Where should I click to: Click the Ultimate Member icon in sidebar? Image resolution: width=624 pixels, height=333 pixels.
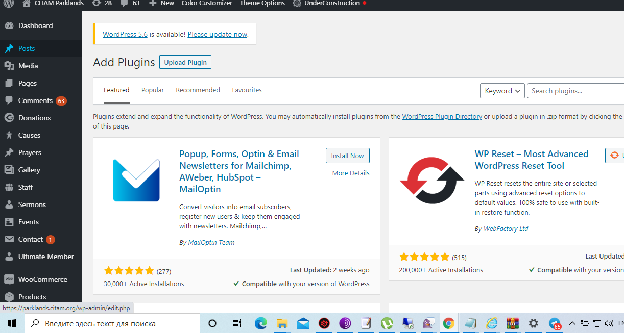coord(9,257)
